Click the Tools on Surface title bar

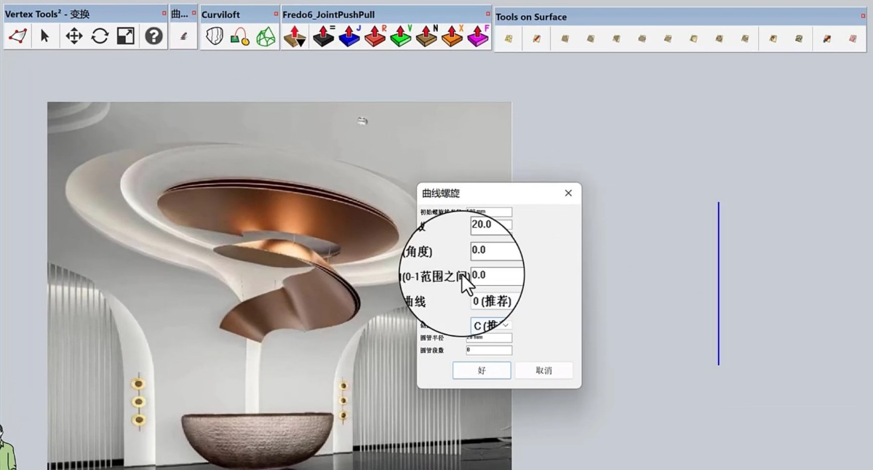pyautogui.click(x=680, y=17)
